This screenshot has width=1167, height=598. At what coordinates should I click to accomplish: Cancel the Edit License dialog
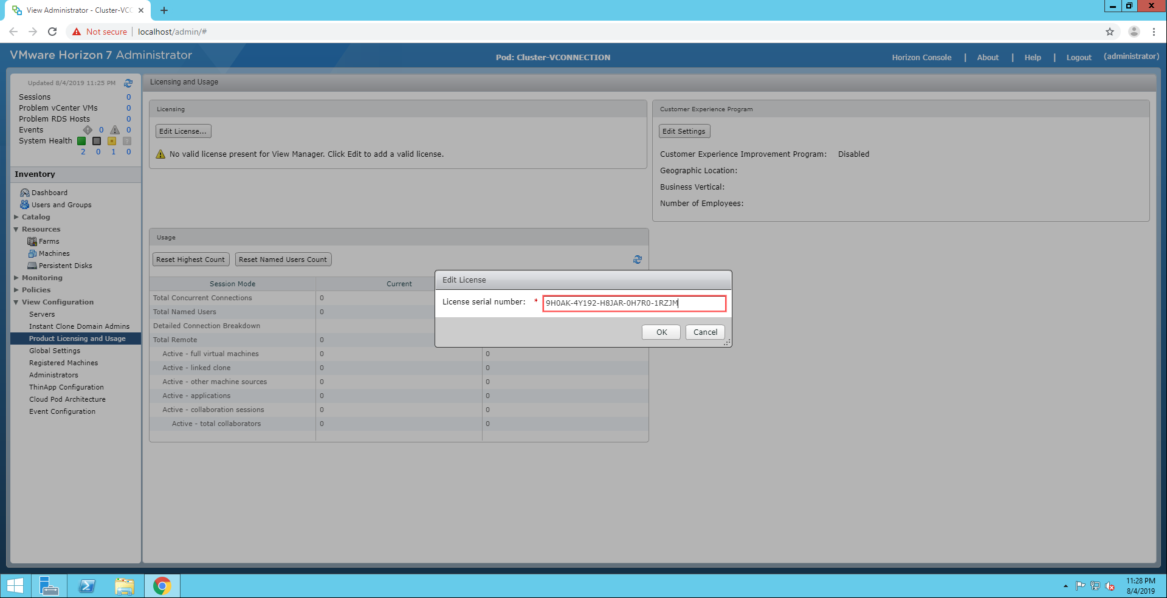coord(705,332)
